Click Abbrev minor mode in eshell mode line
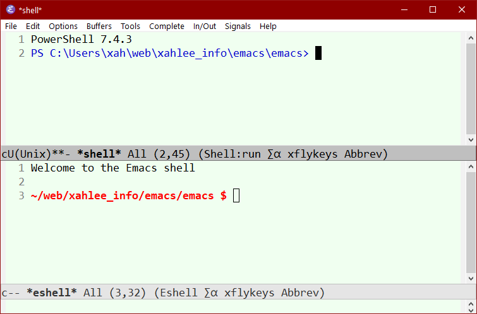This screenshot has height=314, width=477. pyautogui.click(x=299, y=293)
